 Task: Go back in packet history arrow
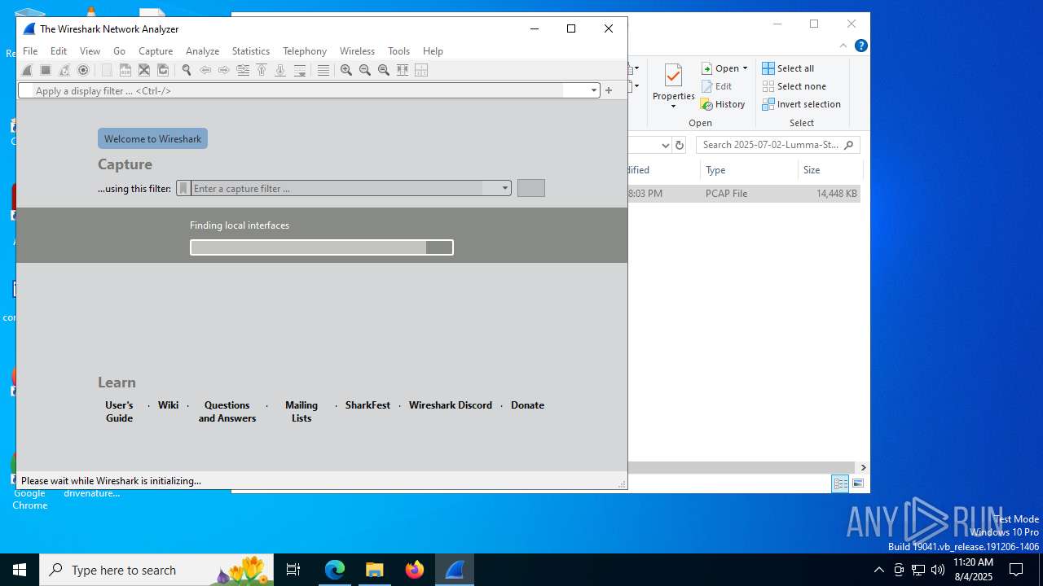[205, 70]
